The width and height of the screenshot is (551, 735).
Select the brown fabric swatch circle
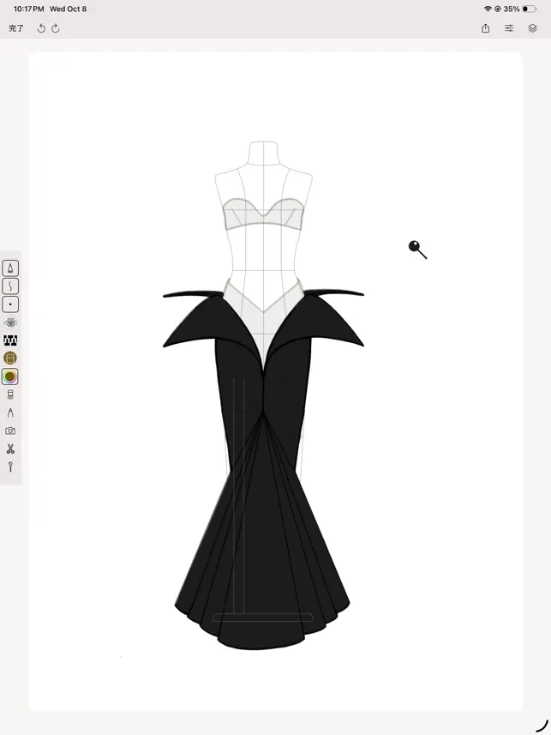[10, 358]
